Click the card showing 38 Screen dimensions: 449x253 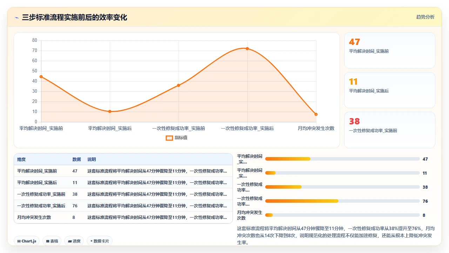[x=390, y=130]
